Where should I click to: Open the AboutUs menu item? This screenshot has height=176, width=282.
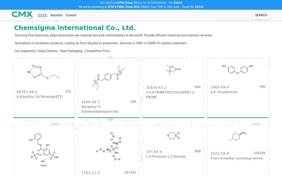tap(56, 15)
